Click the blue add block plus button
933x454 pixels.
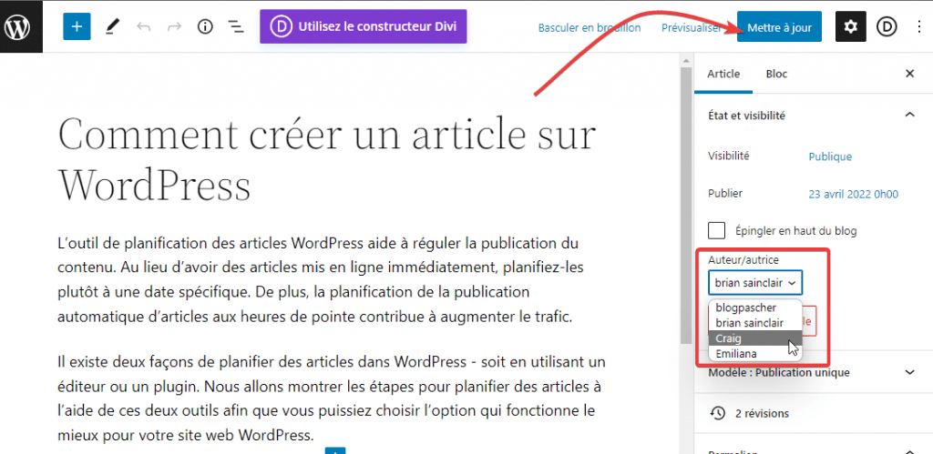coord(77,26)
